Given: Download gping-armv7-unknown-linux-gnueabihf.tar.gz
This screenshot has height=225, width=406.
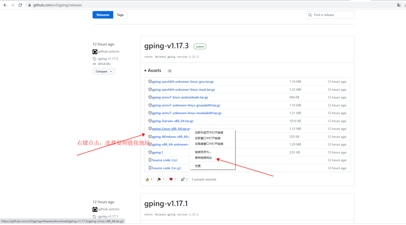Looking at the screenshot, I should pyautogui.click(x=186, y=105).
